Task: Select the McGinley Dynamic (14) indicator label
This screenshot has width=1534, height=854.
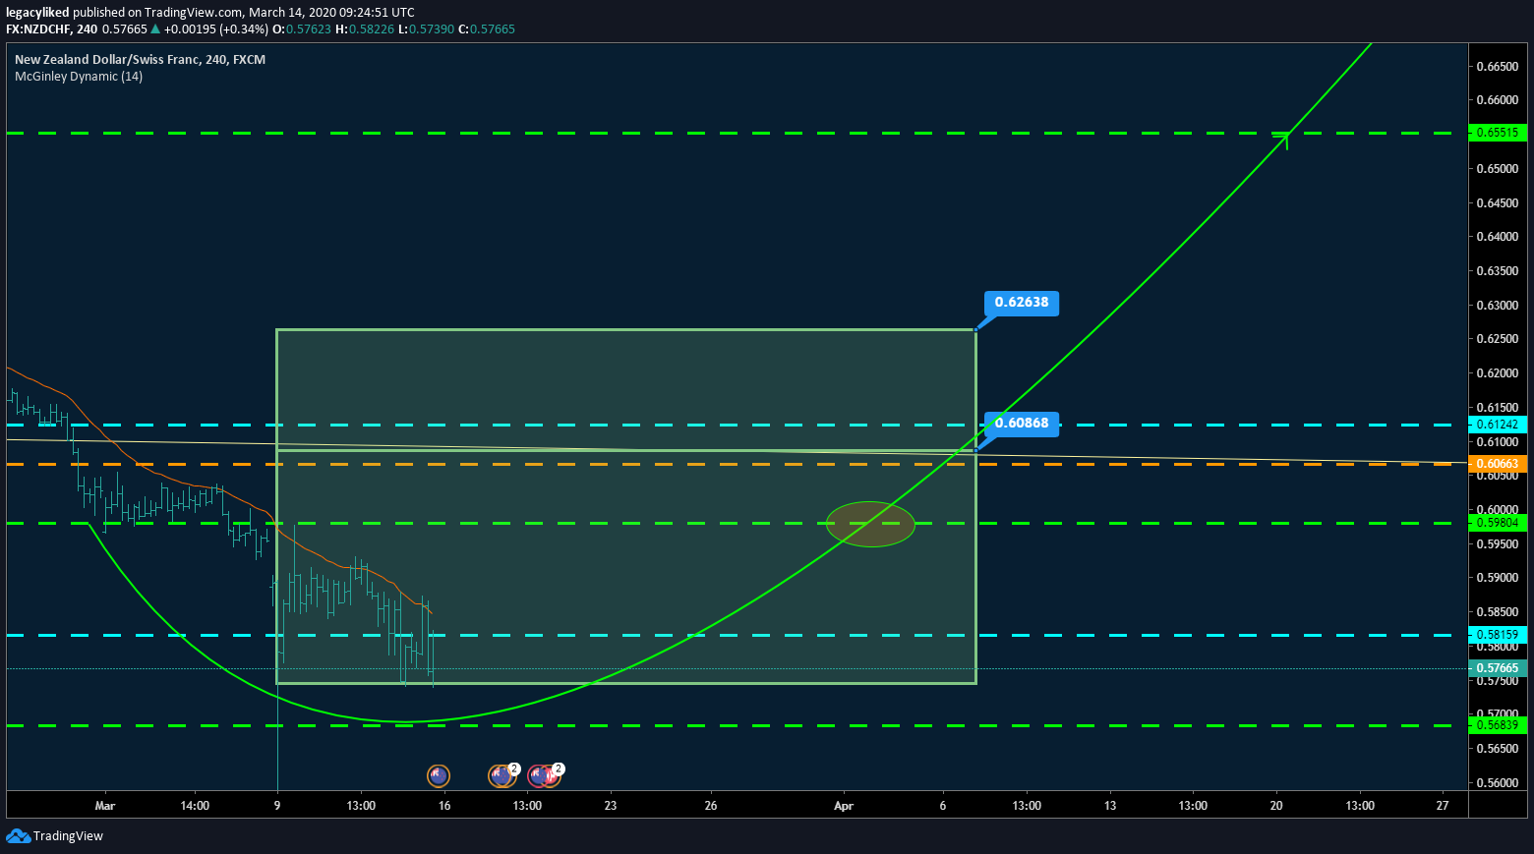Action: pyautogui.click(x=79, y=77)
